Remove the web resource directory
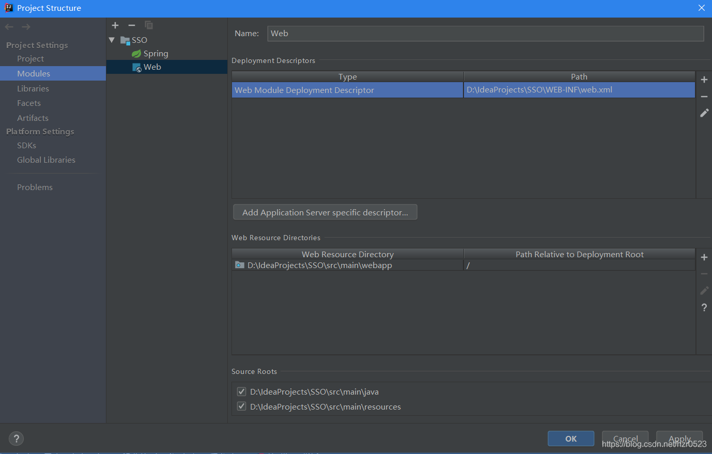This screenshot has height=454, width=712. 704,274
